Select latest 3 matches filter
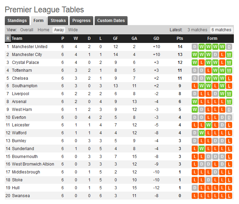239x204 pixels. (x=197, y=30)
